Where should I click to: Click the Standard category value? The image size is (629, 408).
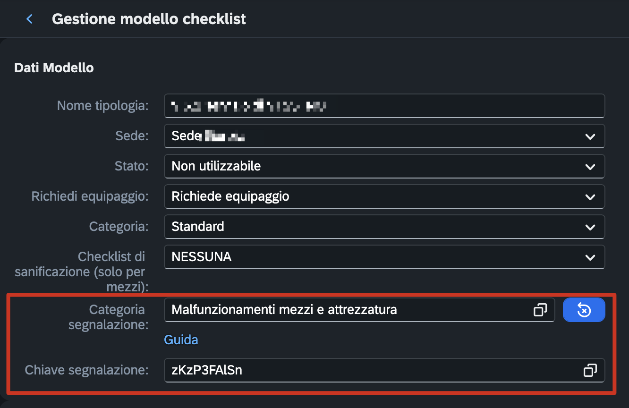click(x=198, y=227)
